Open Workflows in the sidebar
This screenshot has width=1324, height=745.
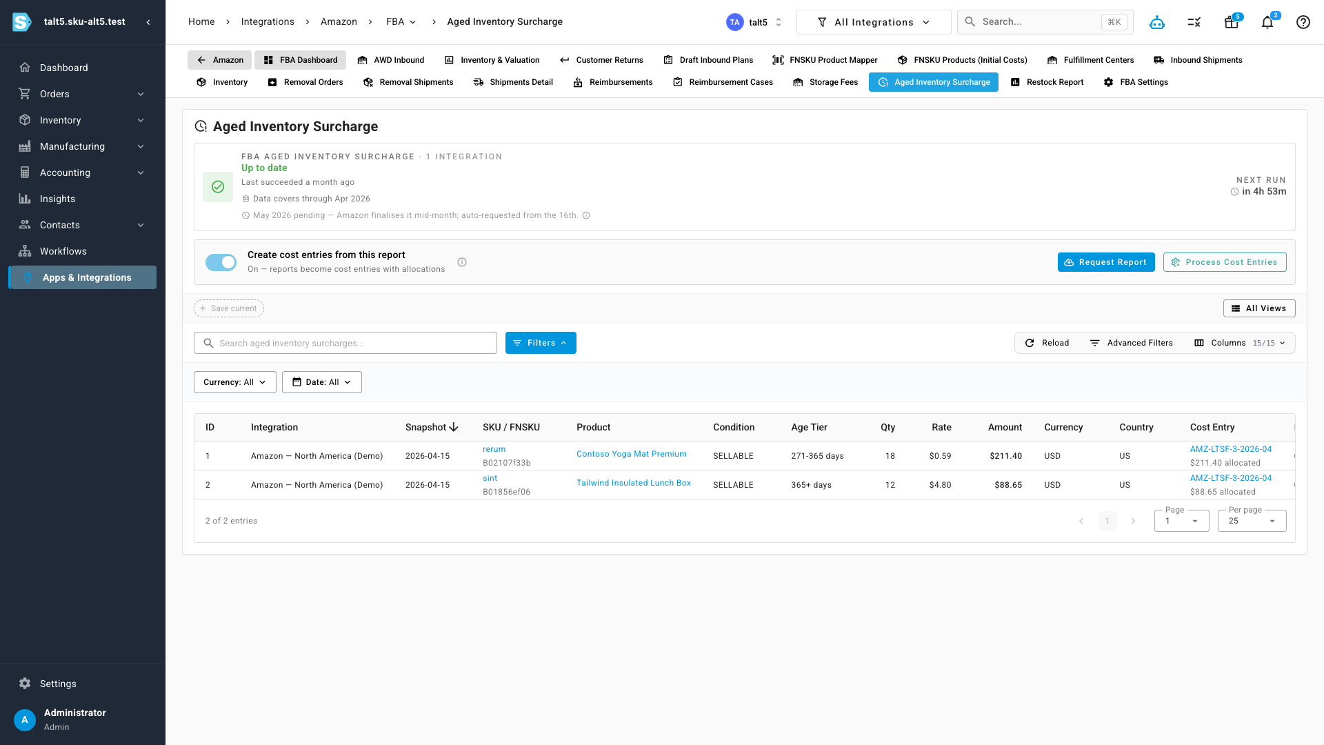(83, 251)
